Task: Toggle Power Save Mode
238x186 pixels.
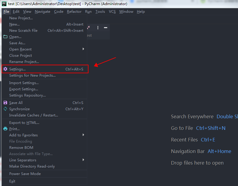Action: 44,174
